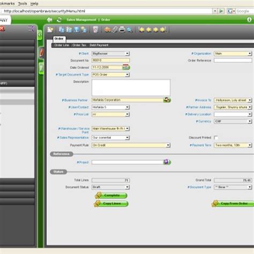The image size is (254, 254).
Task: Select the Order tab
Action: 59,39
